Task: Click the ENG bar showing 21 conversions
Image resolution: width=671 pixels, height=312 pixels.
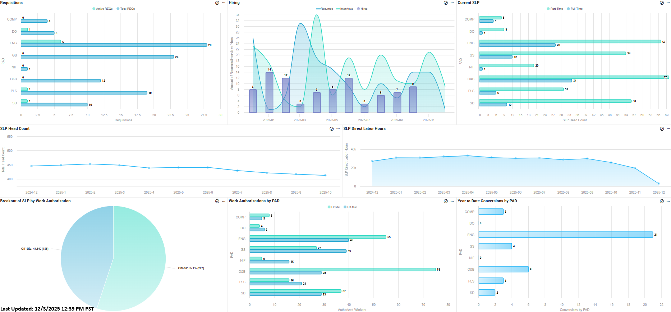Action: (565, 235)
